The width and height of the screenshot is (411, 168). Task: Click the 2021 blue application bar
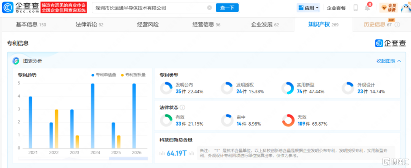30,122
